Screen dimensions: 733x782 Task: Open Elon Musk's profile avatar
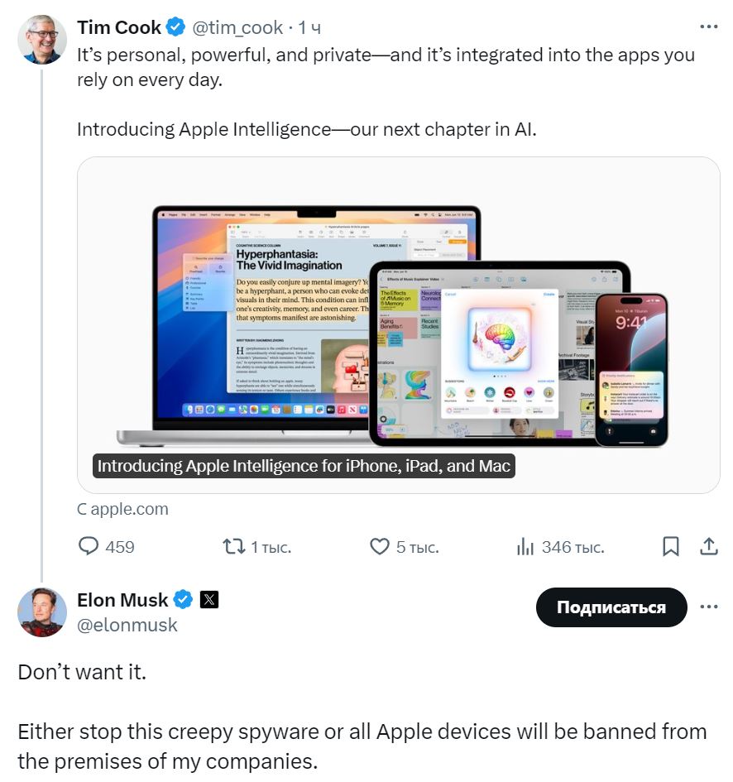(x=41, y=612)
